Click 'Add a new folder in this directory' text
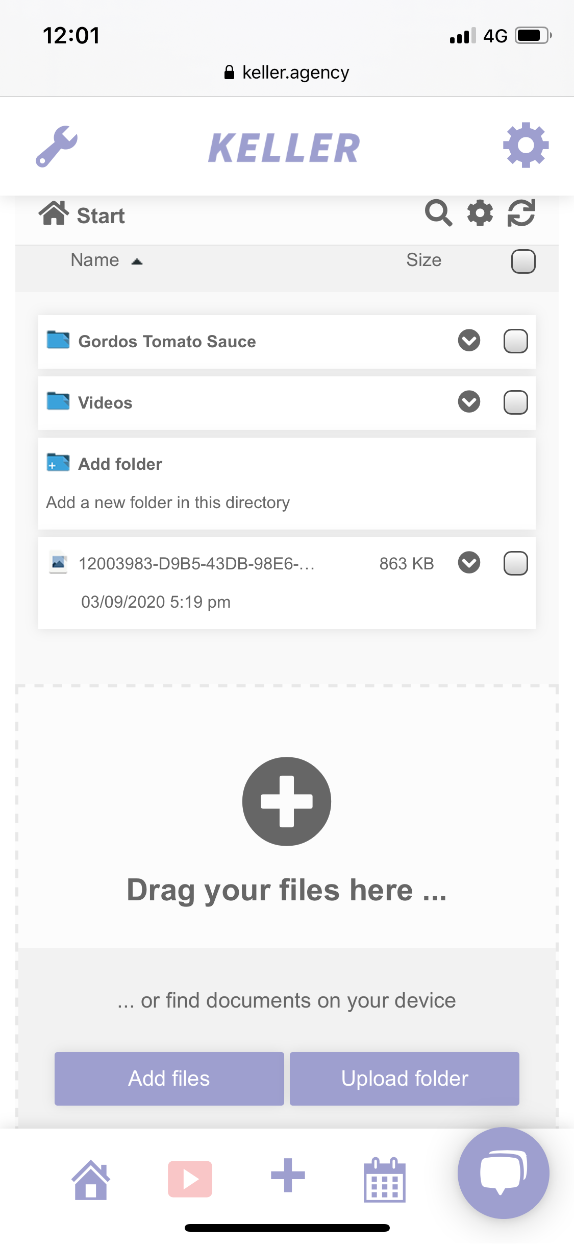Screen dimensions: 574x1244 click(x=168, y=503)
